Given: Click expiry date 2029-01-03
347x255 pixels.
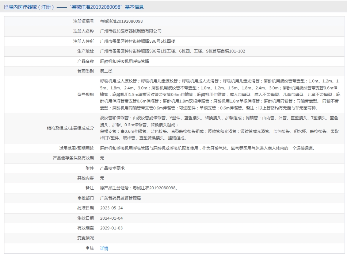Looking at the screenshot, I should click(x=111, y=228).
